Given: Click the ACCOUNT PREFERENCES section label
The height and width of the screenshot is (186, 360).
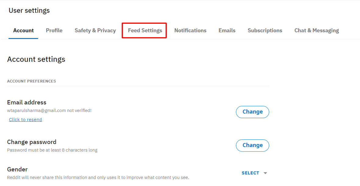Looking at the screenshot, I should pos(31,81).
